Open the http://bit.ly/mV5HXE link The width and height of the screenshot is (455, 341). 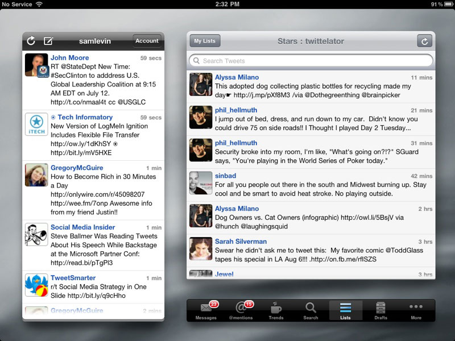tap(81, 153)
